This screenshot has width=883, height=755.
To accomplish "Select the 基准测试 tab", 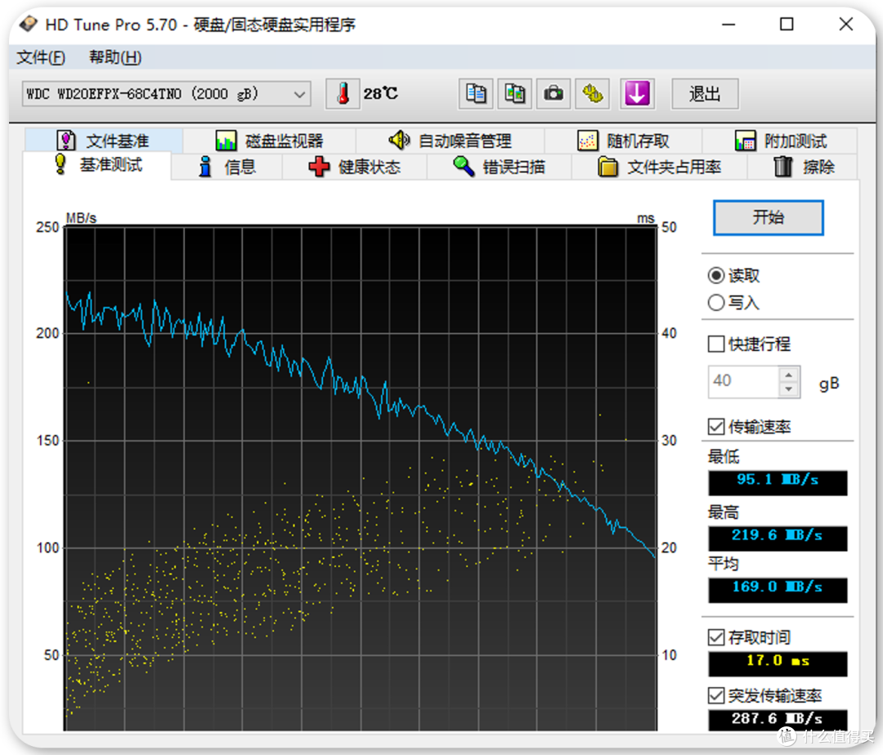I will coord(96,165).
